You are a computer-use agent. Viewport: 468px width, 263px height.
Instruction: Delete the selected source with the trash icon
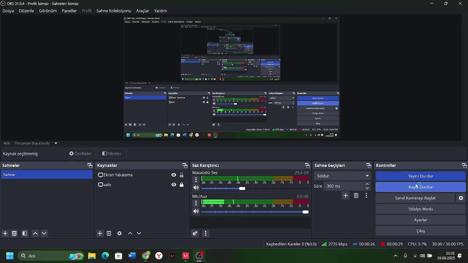(x=109, y=233)
